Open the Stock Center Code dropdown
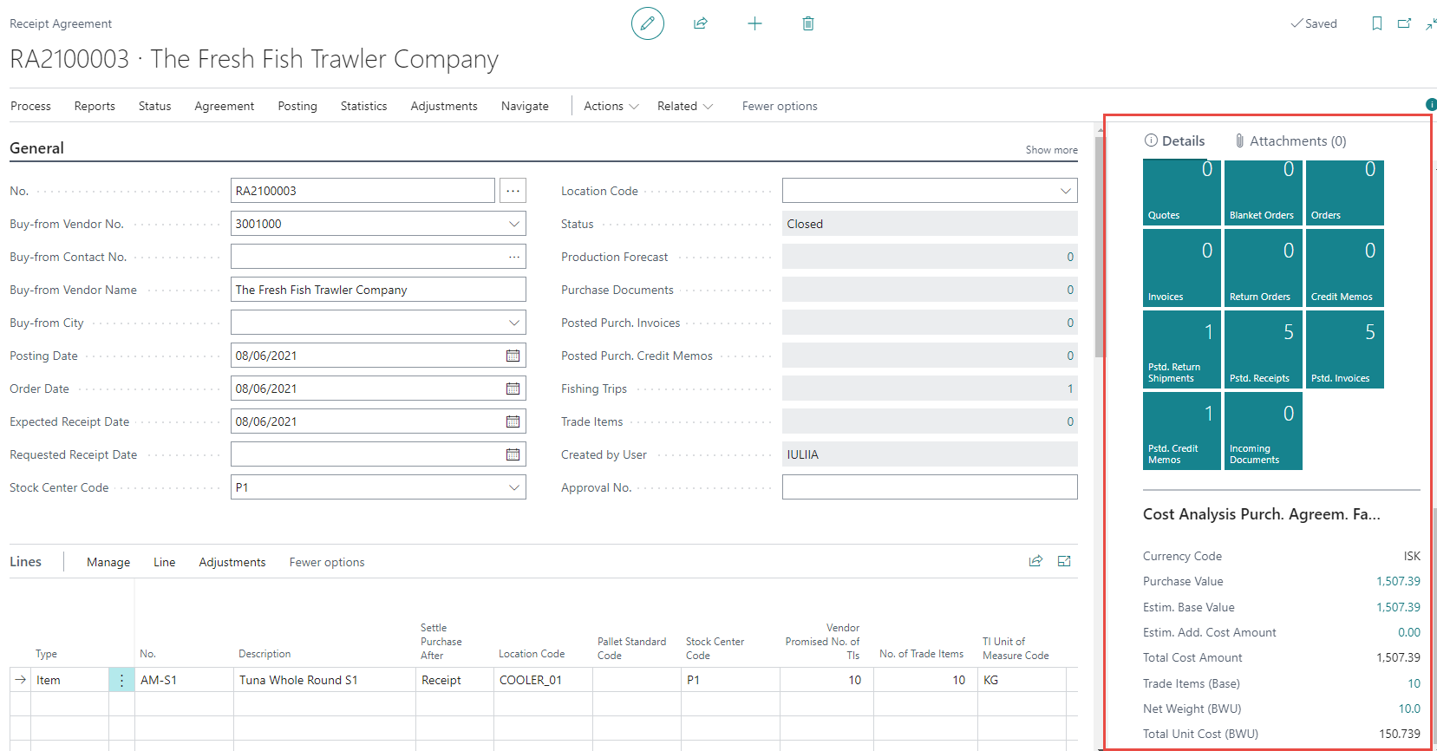The height and width of the screenshot is (751, 1437). (513, 487)
